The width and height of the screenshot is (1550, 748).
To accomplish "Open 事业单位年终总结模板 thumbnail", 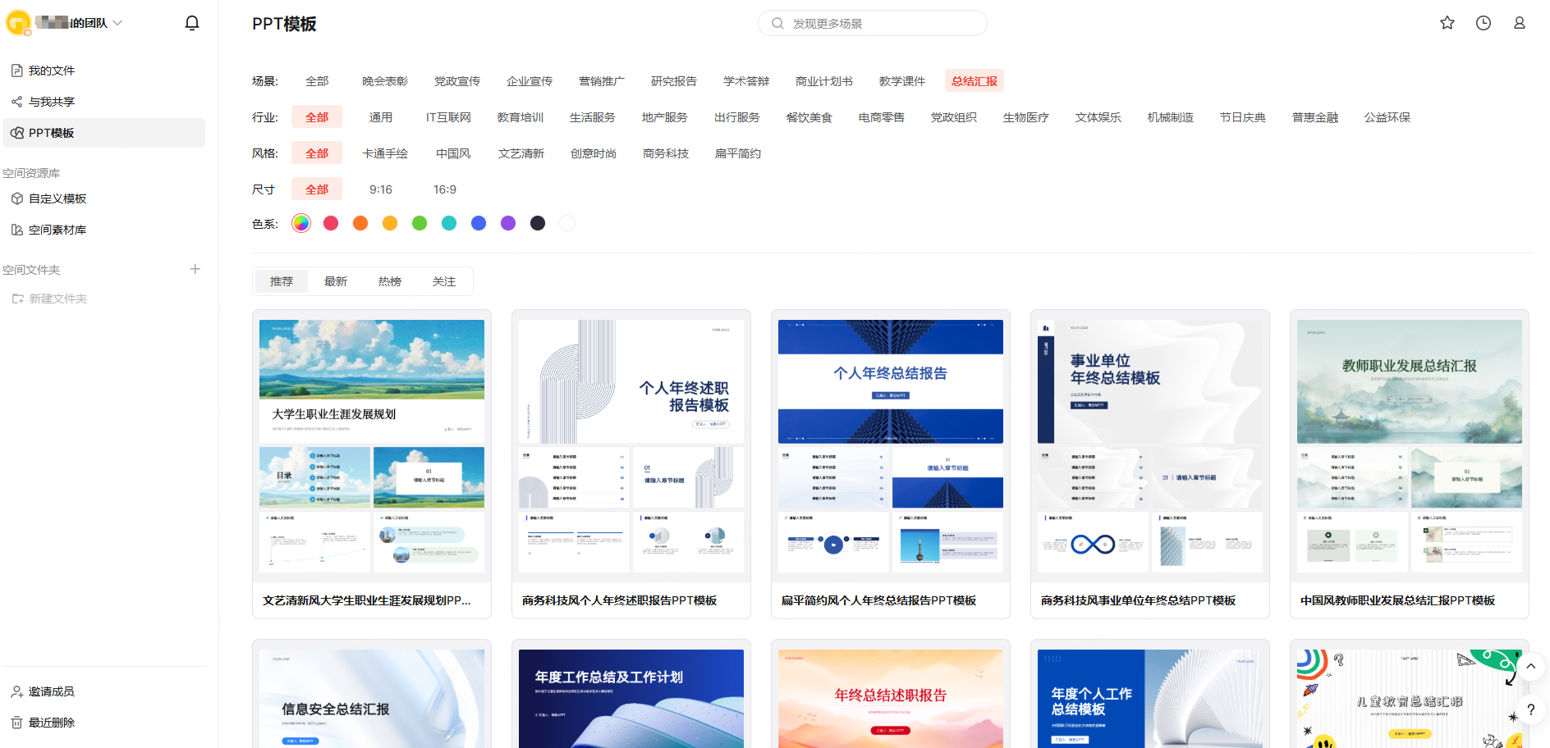I will click(1150, 446).
